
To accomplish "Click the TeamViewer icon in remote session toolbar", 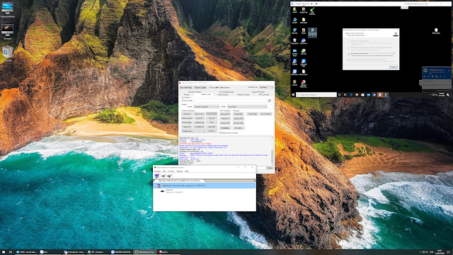I will 292,4.
